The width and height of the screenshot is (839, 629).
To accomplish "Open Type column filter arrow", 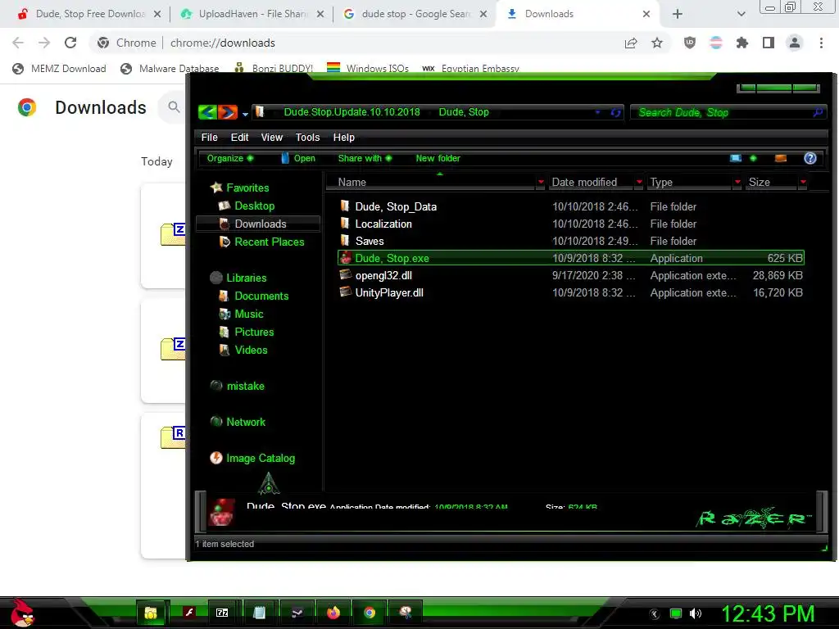I will tap(737, 183).
